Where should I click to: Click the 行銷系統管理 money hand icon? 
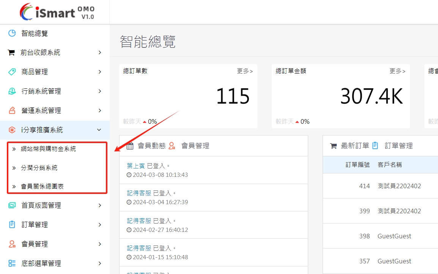click(12, 91)
